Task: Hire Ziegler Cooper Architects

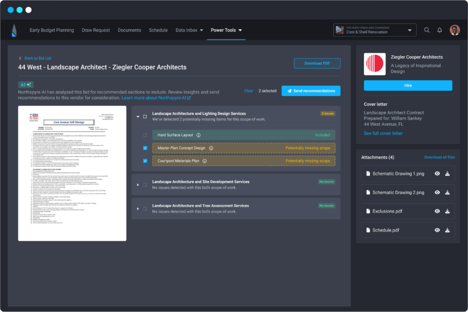Action: click(408, 85)
